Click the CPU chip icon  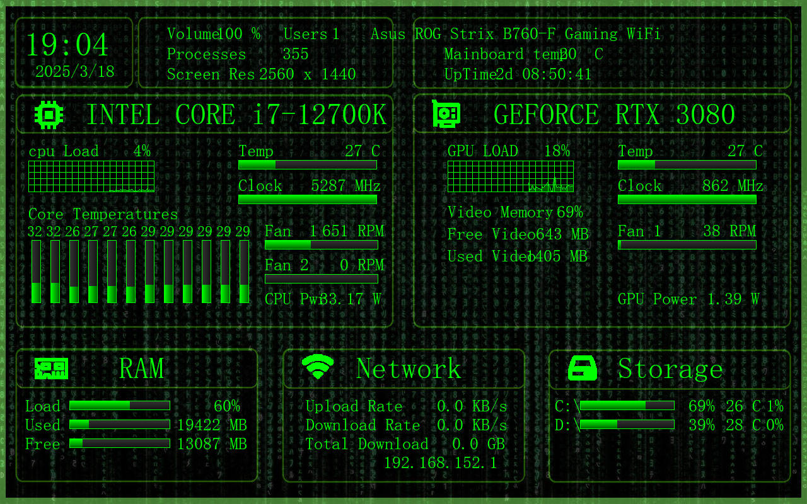tap(49, 115)
